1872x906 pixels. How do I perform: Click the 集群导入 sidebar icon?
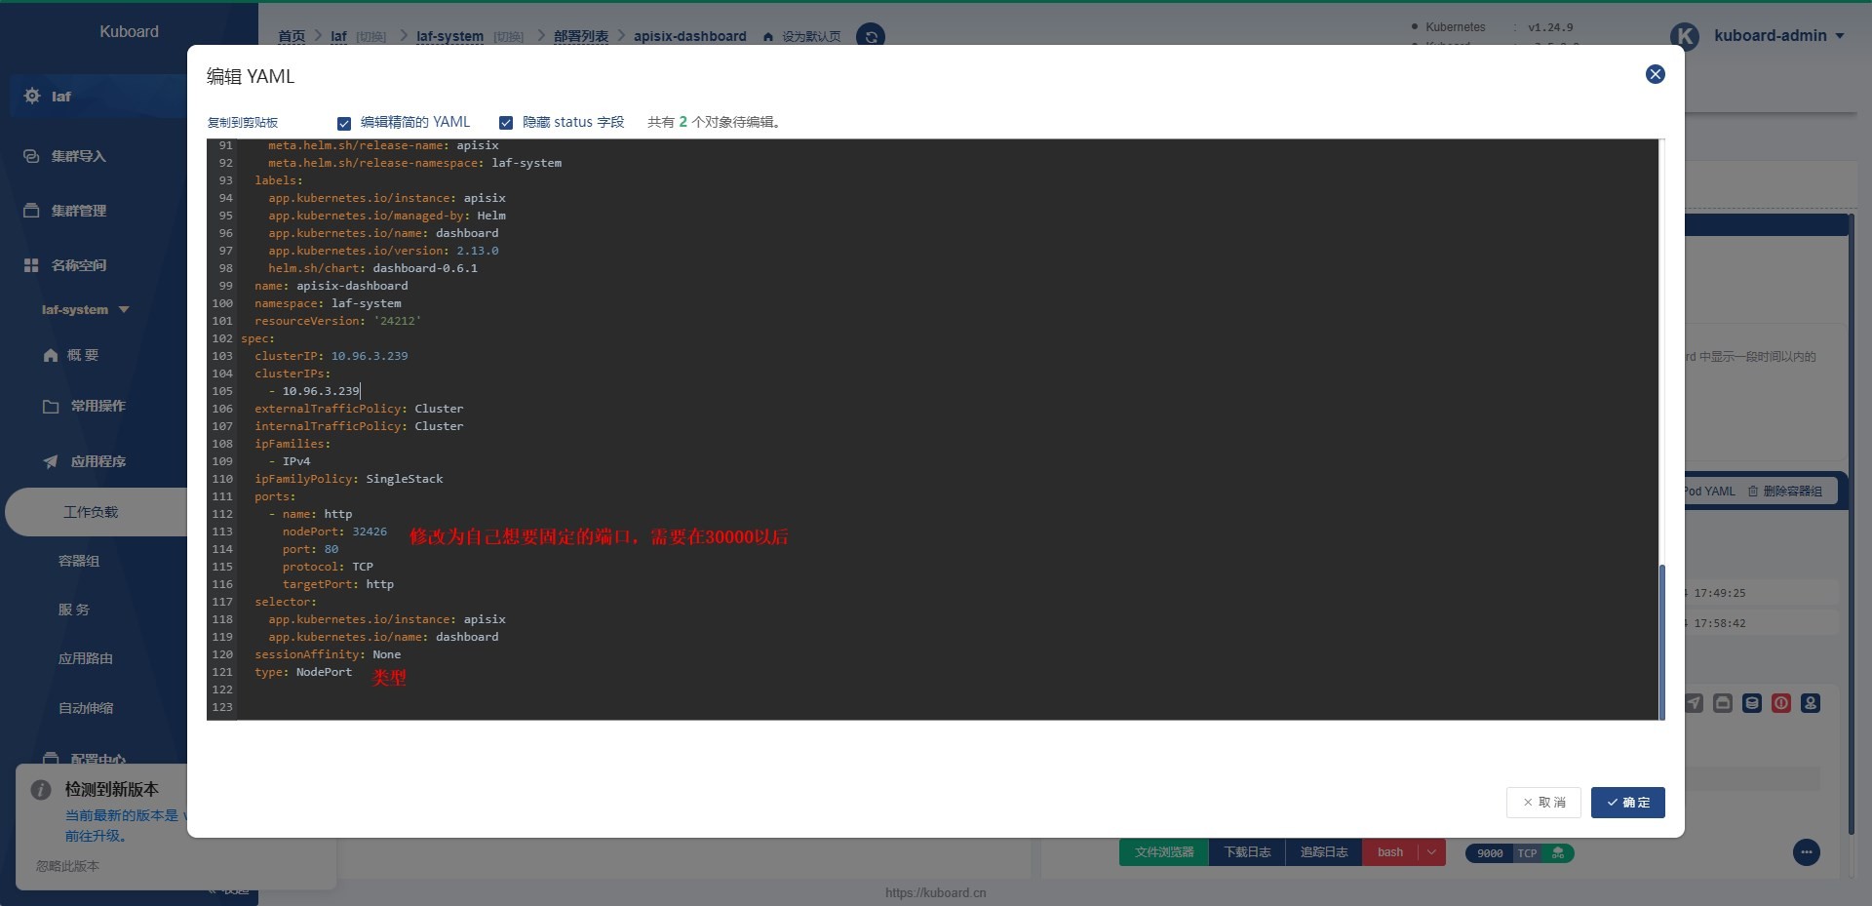tap(31, 156)
